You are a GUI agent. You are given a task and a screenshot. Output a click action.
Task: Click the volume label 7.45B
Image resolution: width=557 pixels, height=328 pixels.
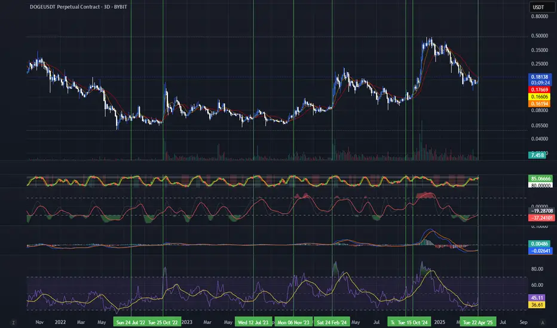537,155
